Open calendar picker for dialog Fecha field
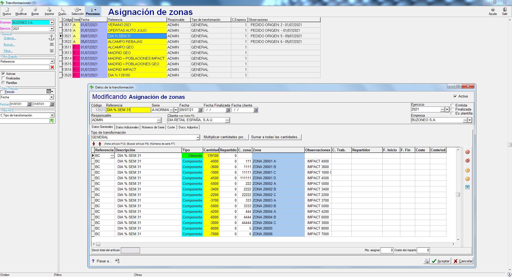This screenshot has width=512, height=277. click(x=200, y=110)
